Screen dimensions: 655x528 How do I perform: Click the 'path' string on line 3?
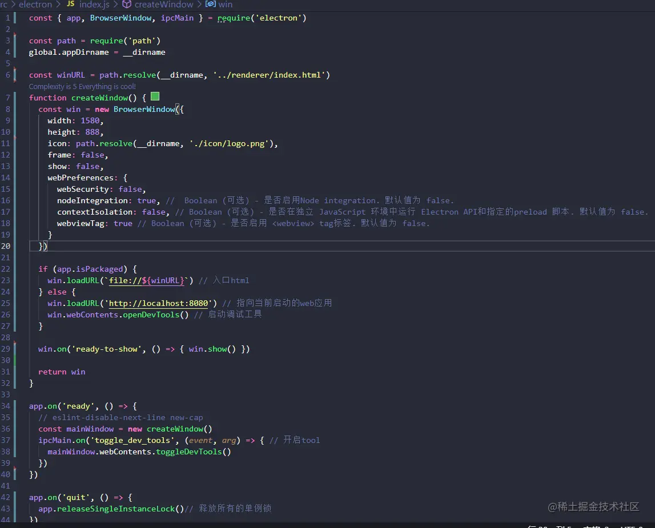(142, 41)
